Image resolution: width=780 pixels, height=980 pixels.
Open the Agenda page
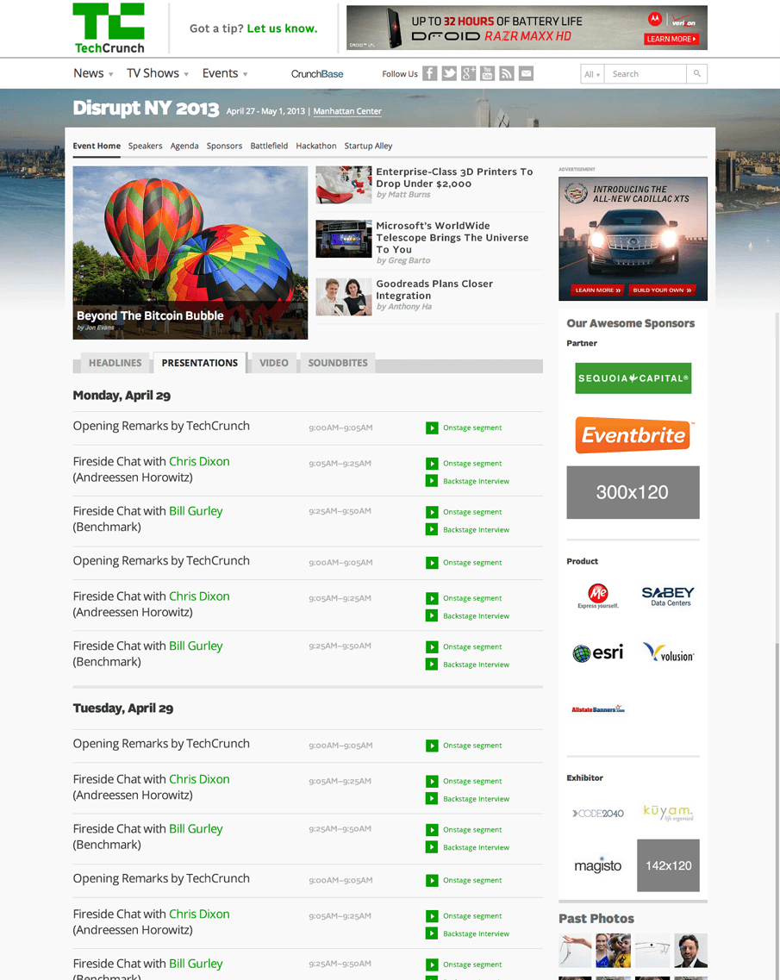184,146
